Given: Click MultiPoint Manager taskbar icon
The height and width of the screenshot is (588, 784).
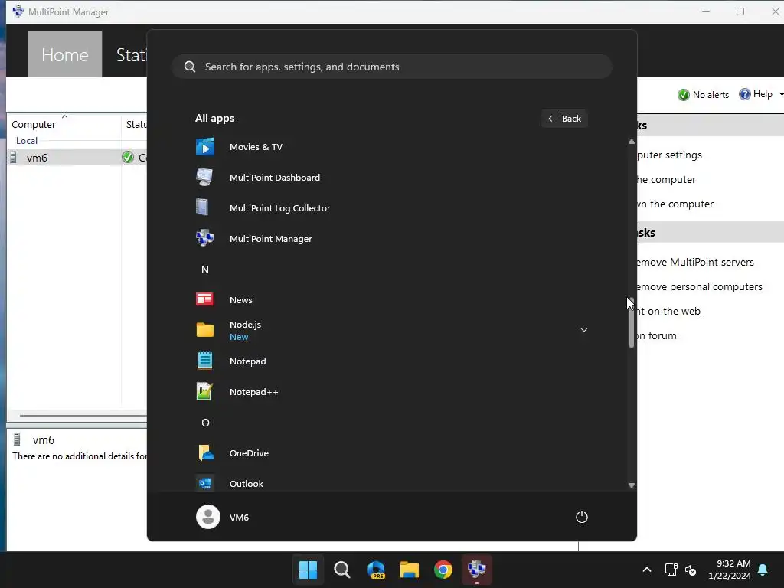Looking at the screenshot, I should [477, 570].
